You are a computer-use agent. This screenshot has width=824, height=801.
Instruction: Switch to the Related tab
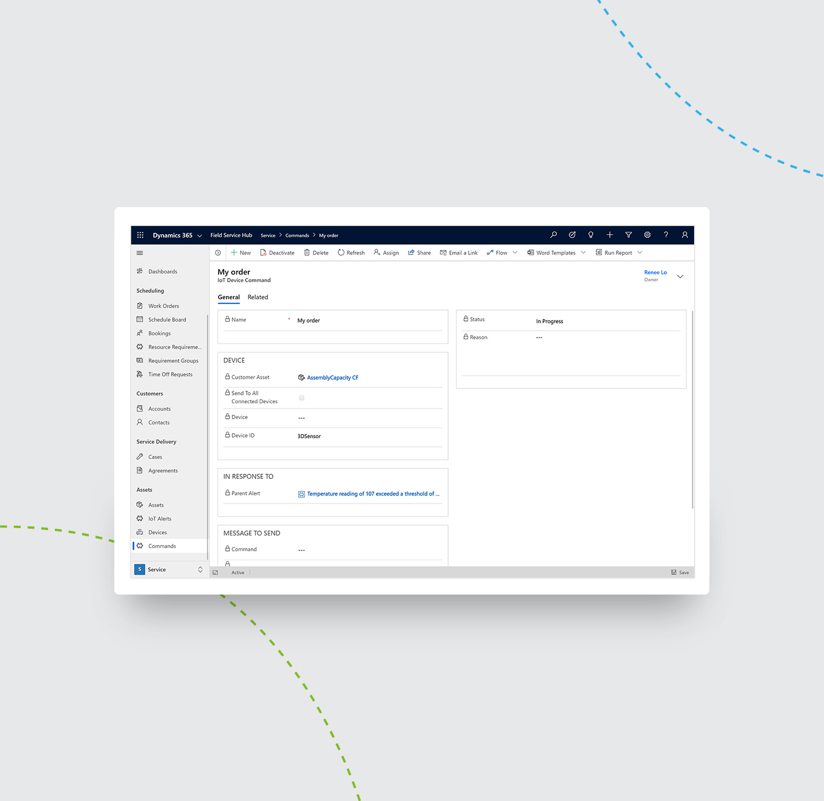coord(257,297)
